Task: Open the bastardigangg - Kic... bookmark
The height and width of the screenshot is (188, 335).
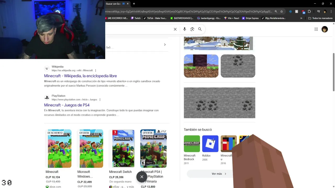Action: (x=209, y=18)
